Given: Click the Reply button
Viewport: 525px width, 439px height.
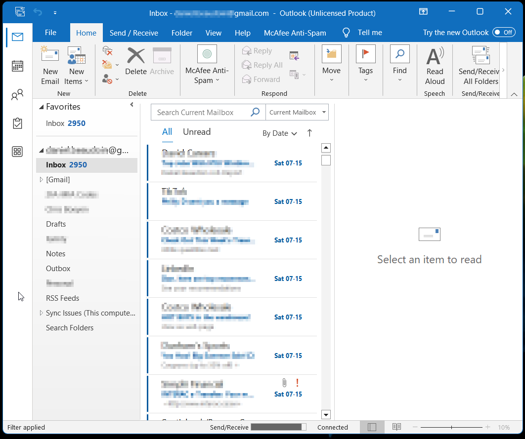Looking at the screenshot, I should click(257, 51).
